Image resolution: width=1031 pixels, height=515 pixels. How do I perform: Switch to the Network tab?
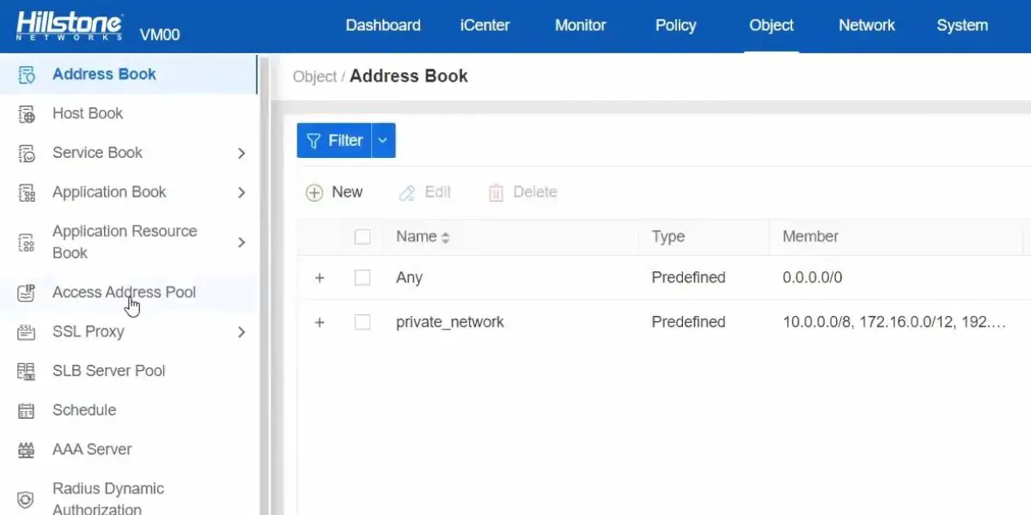coord(867,26)
